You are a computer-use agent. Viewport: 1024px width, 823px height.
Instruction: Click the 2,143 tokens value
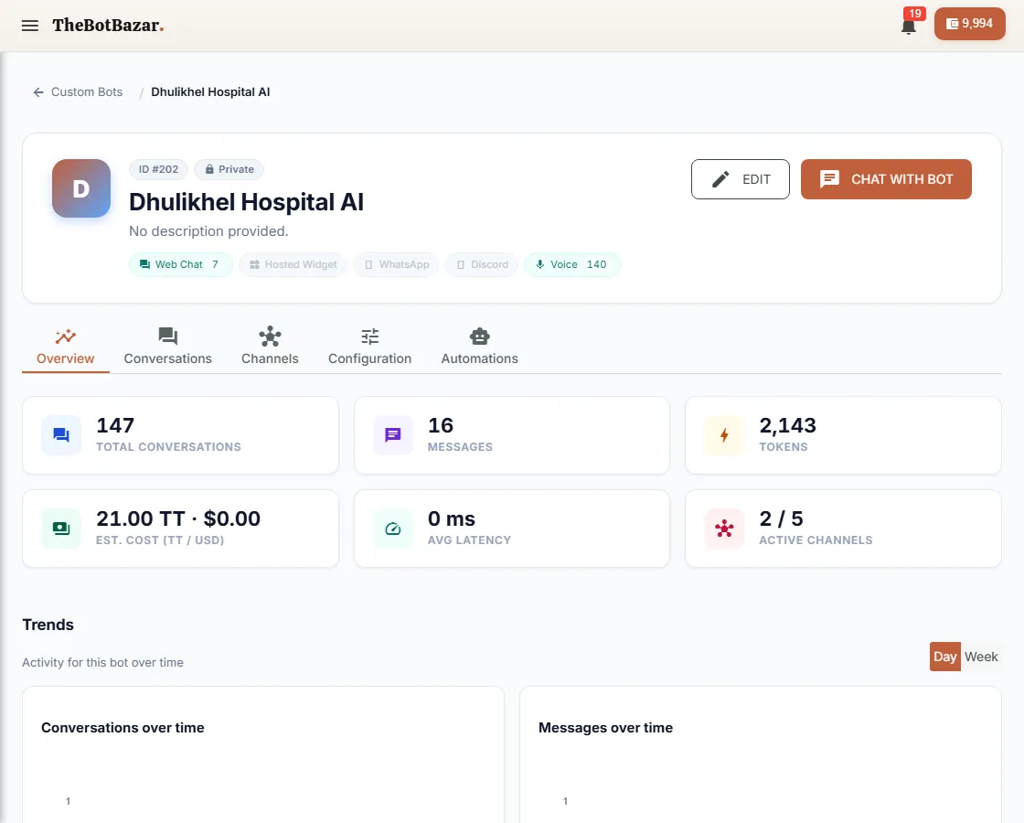click(x=787, y=425)
